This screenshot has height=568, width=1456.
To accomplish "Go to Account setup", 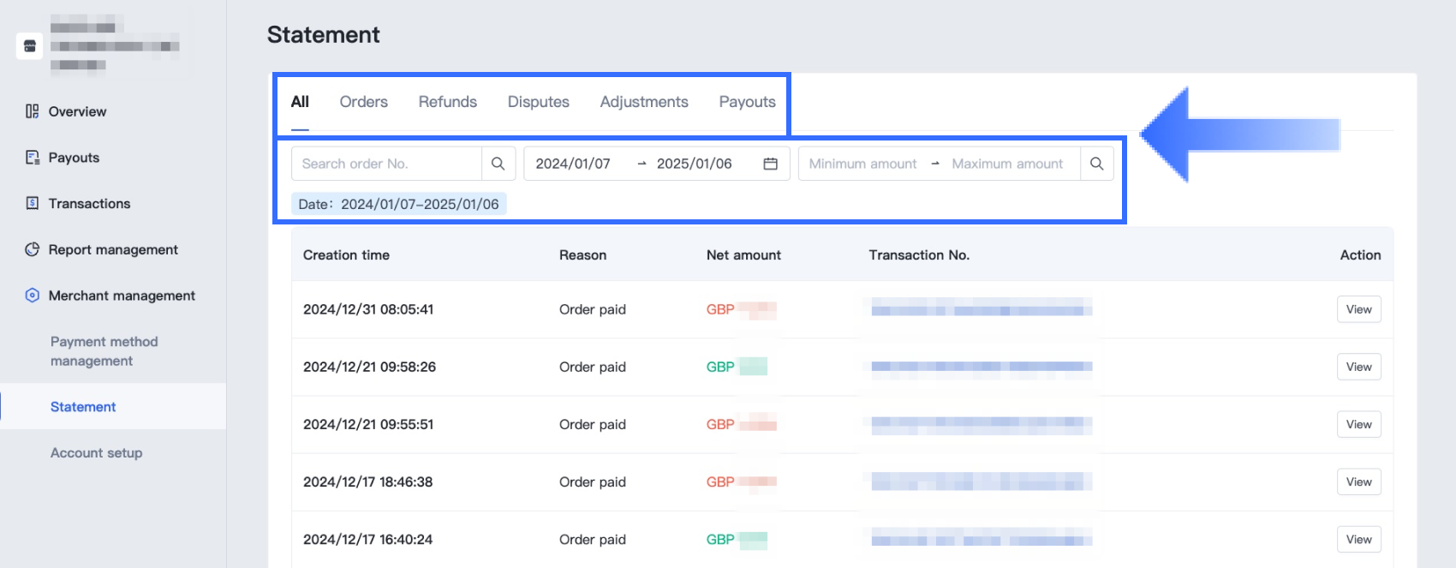I will coord(96,453).
